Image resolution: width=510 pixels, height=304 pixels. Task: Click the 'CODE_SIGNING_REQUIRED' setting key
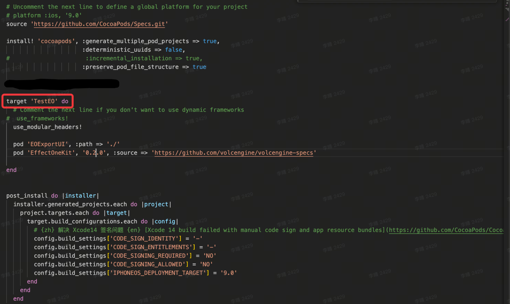[149, 255]
